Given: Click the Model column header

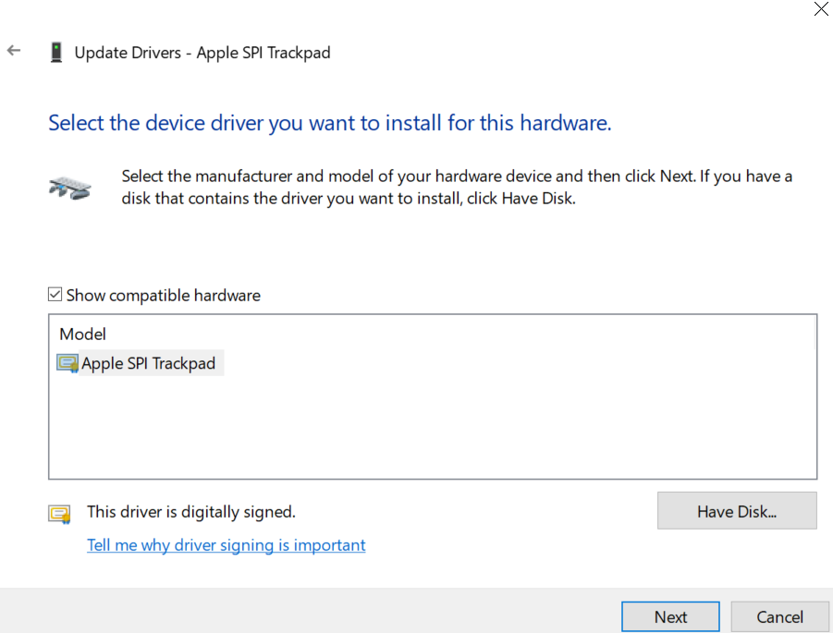Looking at the screenshot, I should (83, 334).
